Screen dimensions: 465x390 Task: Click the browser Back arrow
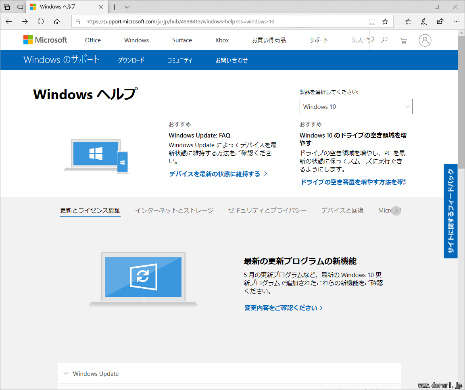pos(9,21)
